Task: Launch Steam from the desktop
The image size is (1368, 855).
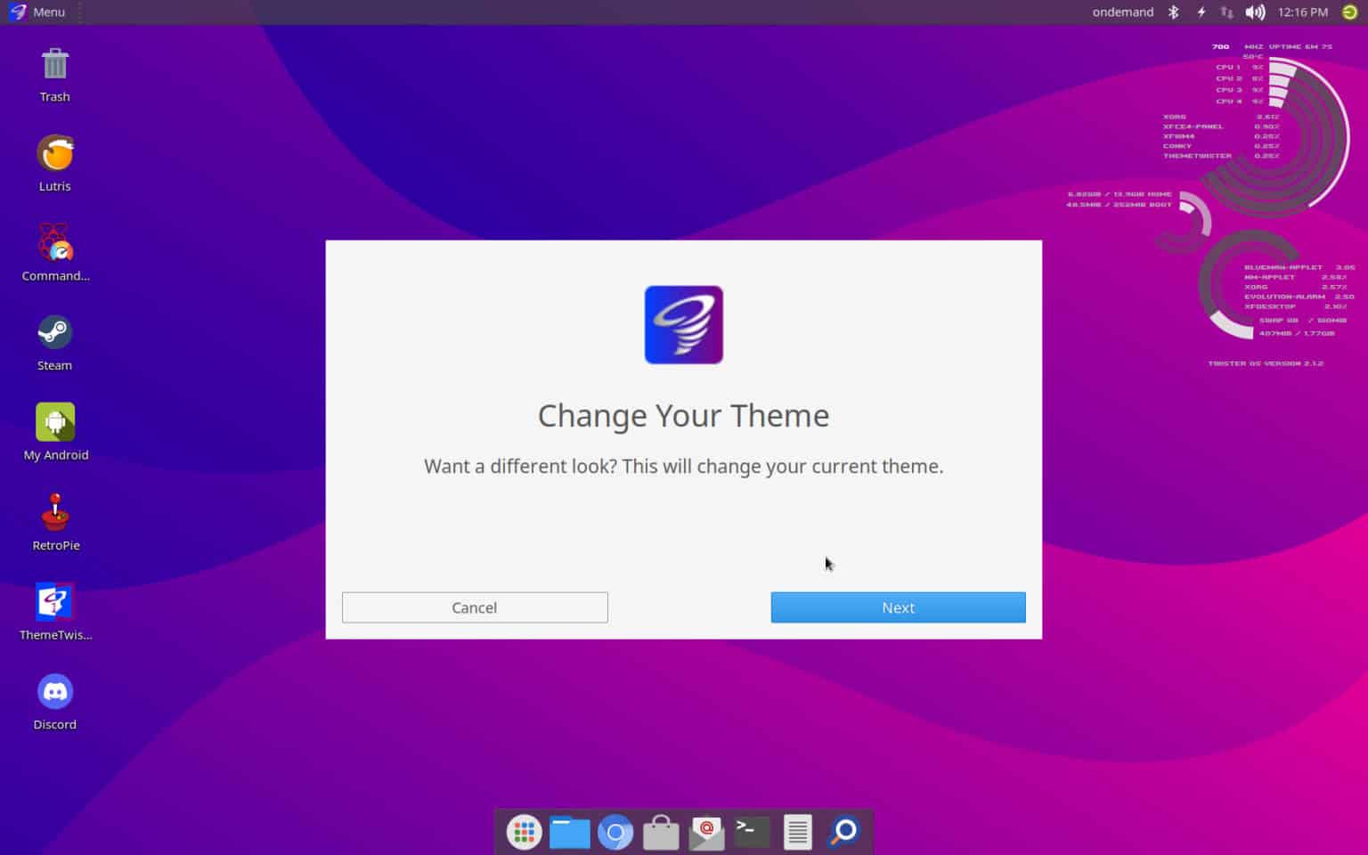Action: click(x=54, y=330)
